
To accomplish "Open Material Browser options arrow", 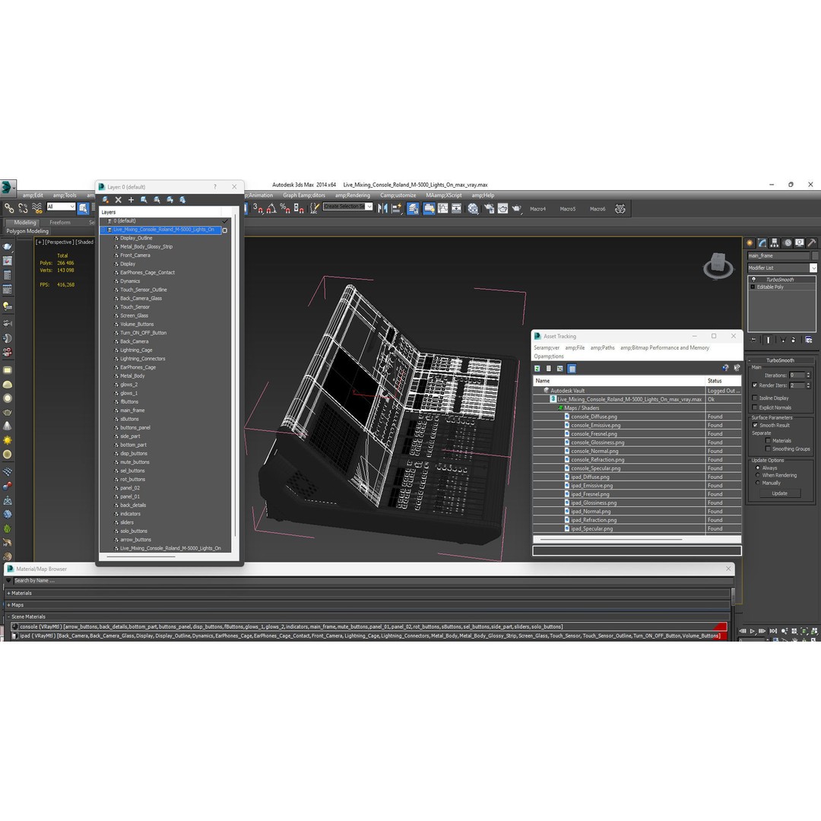I will 8,580.
